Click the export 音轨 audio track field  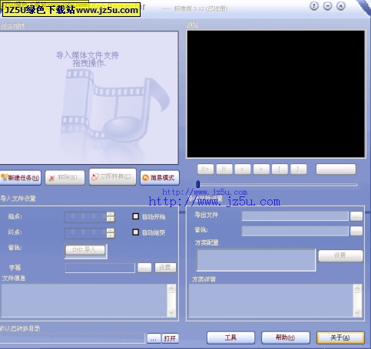coord(295,231)
